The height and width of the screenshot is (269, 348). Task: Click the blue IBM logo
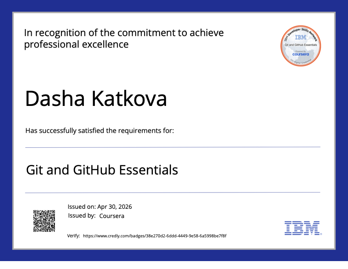tap(303, 228)
